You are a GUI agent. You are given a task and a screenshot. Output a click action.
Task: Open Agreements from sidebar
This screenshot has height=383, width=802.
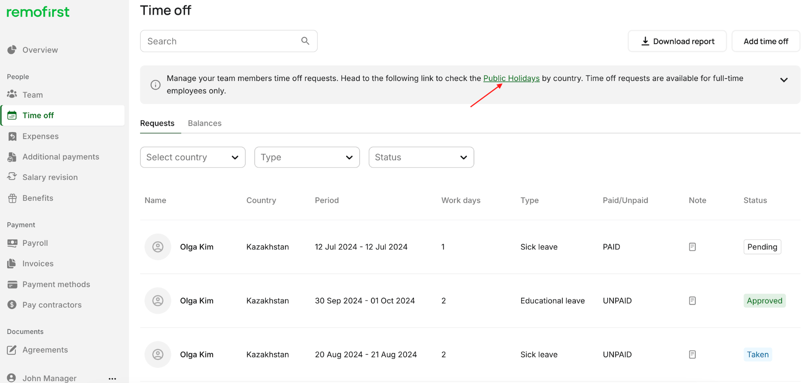[x=45, y=350]
